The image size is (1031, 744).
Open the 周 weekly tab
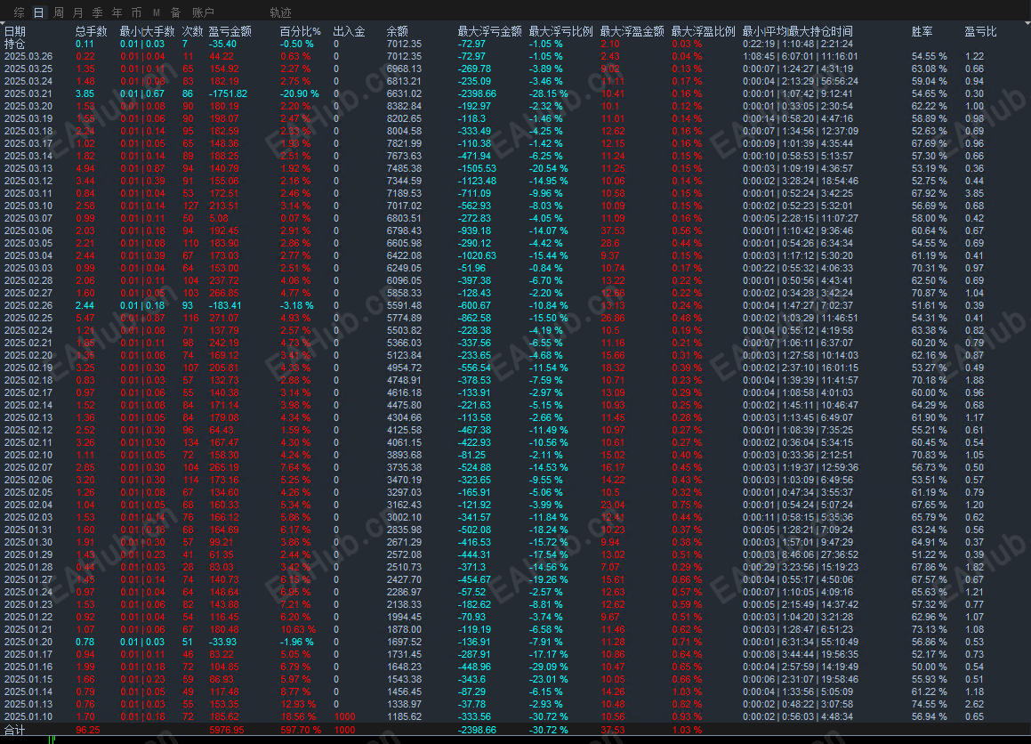(x=59, y=12)
